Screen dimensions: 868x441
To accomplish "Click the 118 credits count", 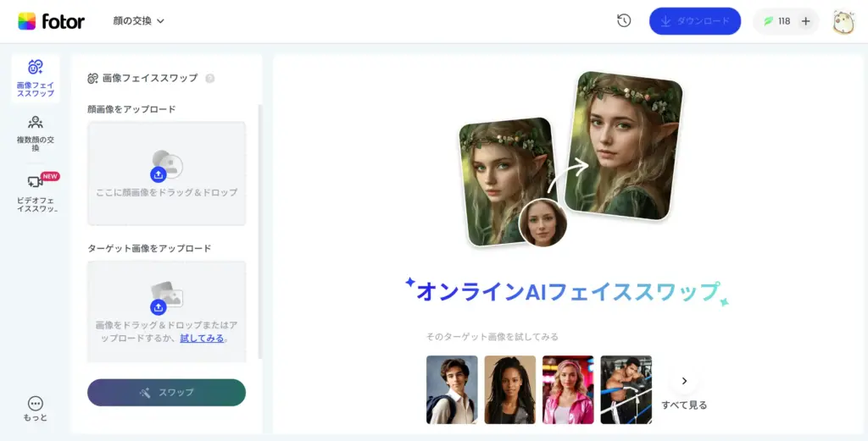I will 784,21.
